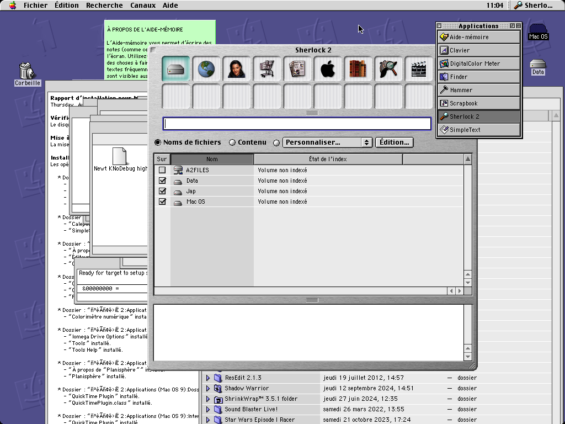Expand the ResEdit 2.1.3 folder
Viewport: 565px width, 424px height.
point(208,378)
